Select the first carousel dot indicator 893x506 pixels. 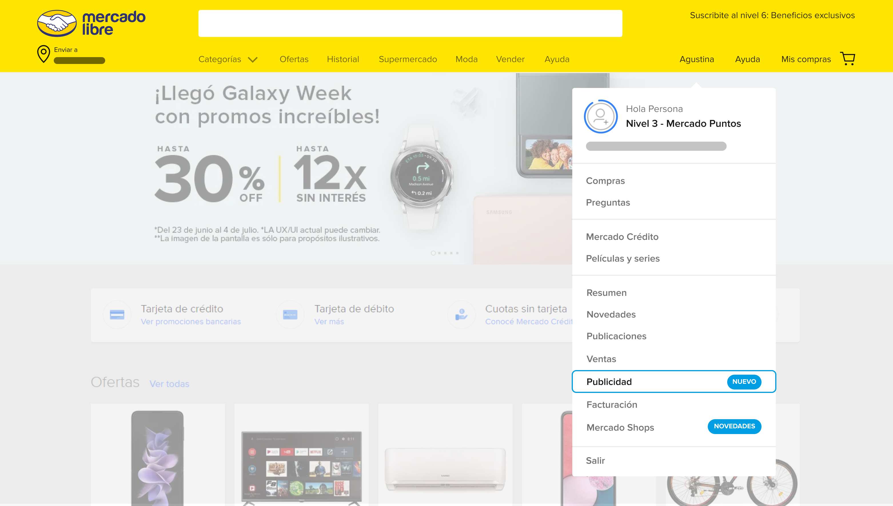(x=433, y=253)
